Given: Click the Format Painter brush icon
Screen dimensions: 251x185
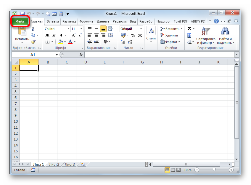Looking at the screenshot, I should point(33,42).
